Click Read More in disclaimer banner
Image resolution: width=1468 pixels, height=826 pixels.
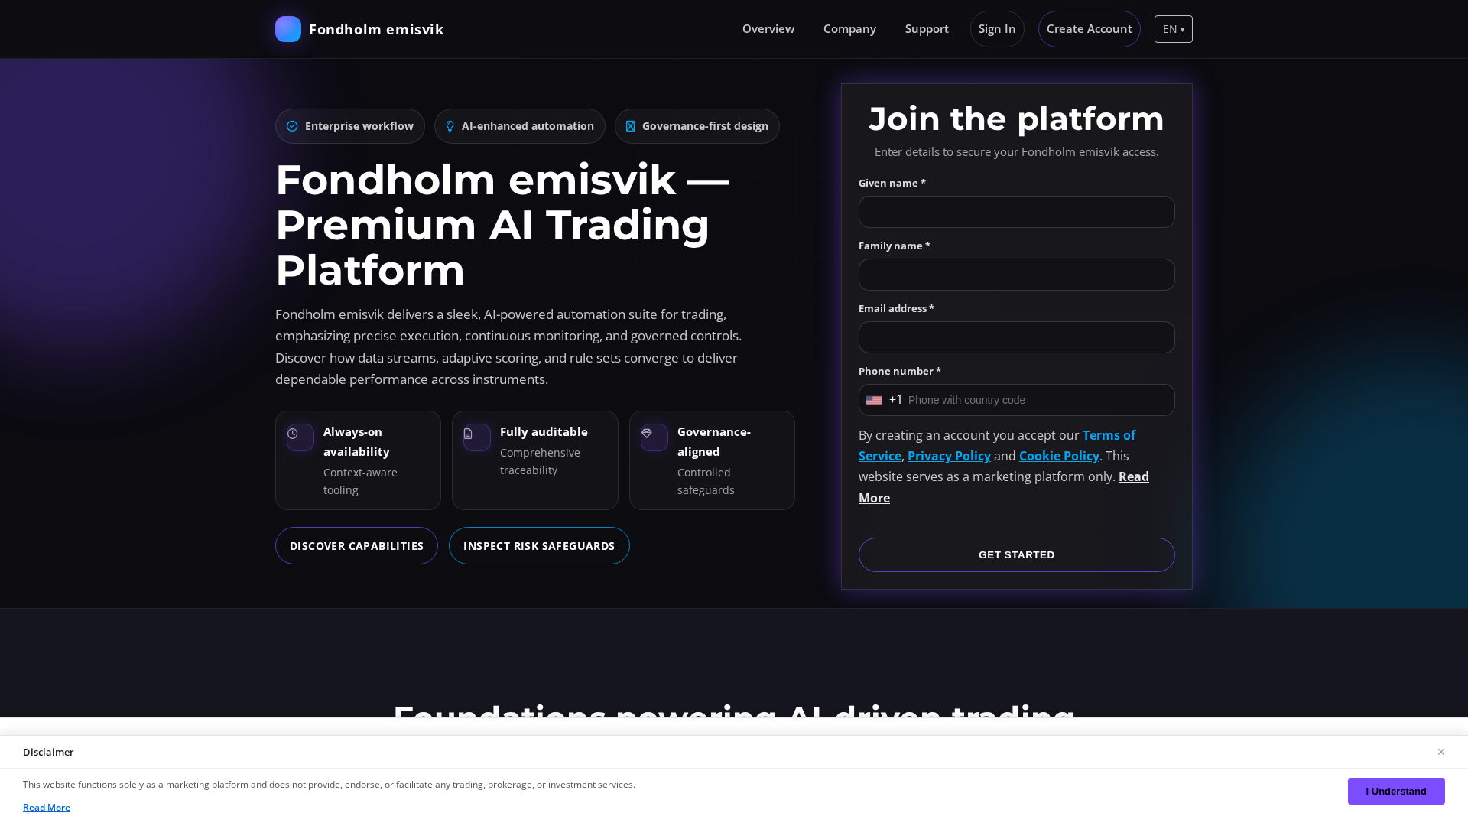(47, 808)
